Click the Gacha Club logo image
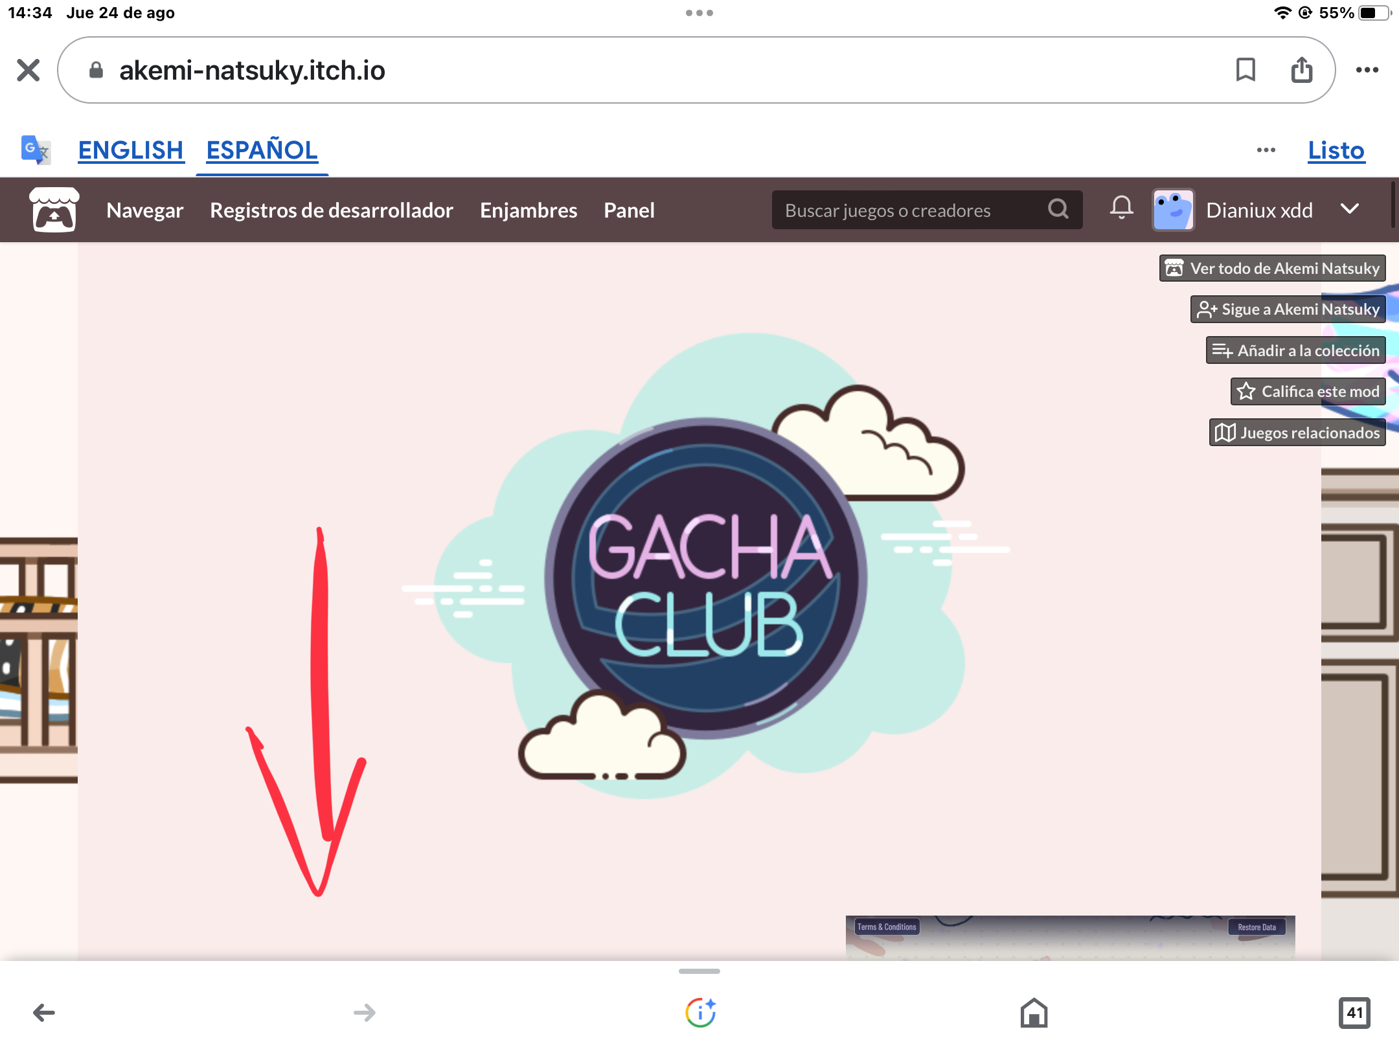 [705, 565]
